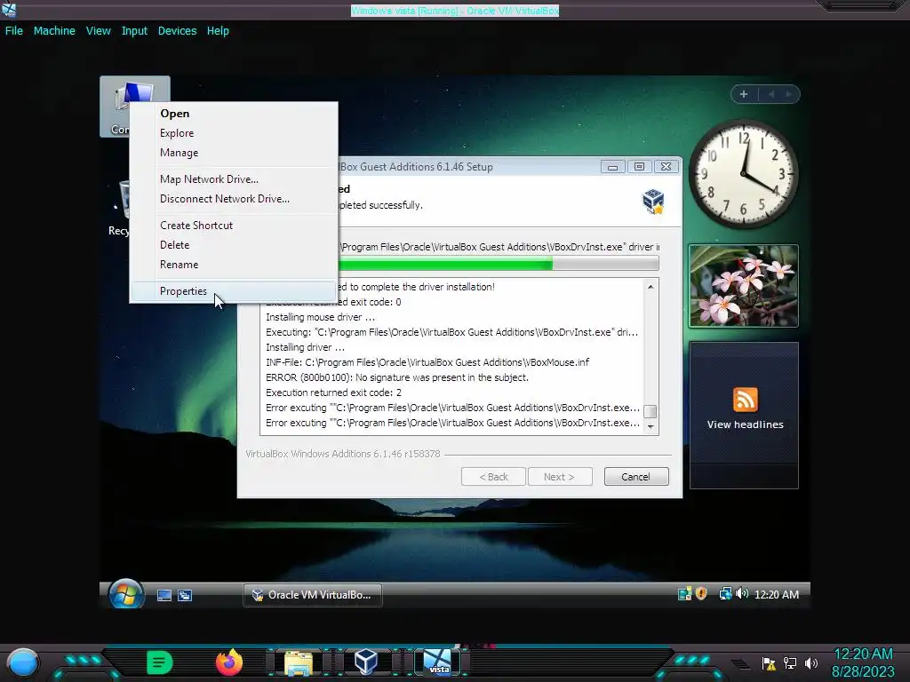This screenshot has width=910, height=682.
Task: Click the Guest Additions installer progress bar
Action: 498,265
